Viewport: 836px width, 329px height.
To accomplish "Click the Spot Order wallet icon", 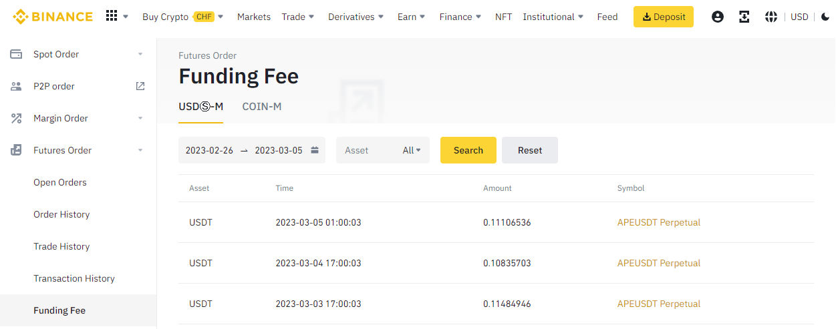I will click(16, 54).
